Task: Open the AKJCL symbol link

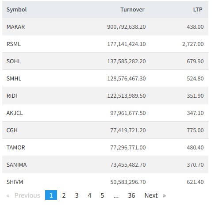Action: [x=15, y=113]
